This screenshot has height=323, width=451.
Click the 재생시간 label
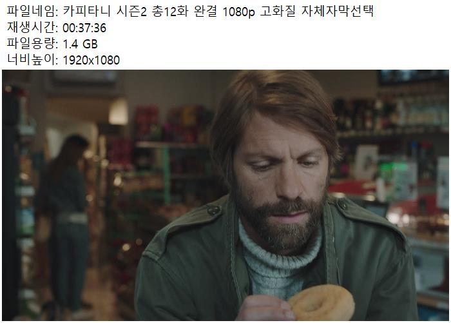(x=32, y=28)
